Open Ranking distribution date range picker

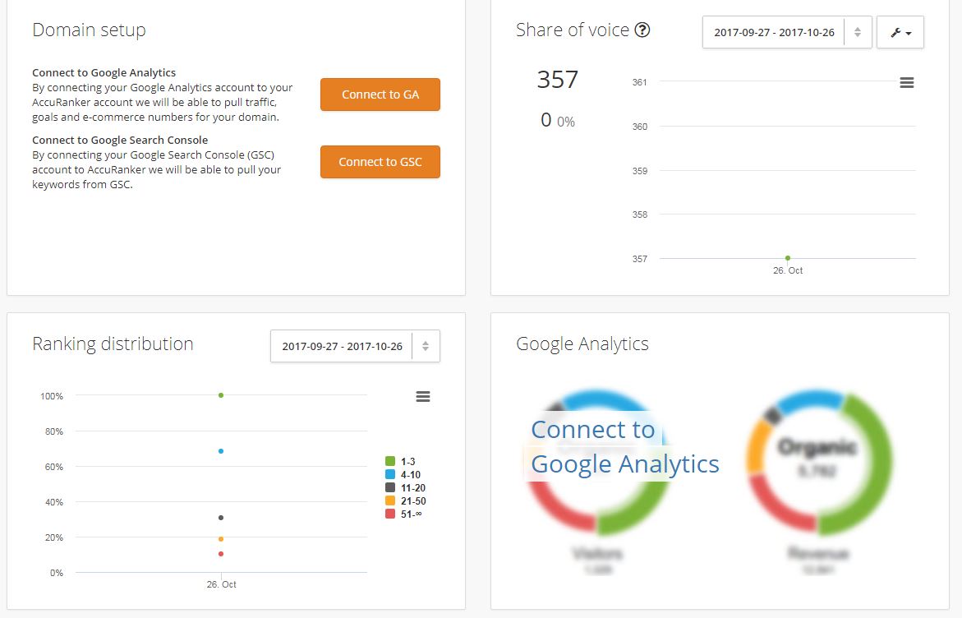pos(343,346)
